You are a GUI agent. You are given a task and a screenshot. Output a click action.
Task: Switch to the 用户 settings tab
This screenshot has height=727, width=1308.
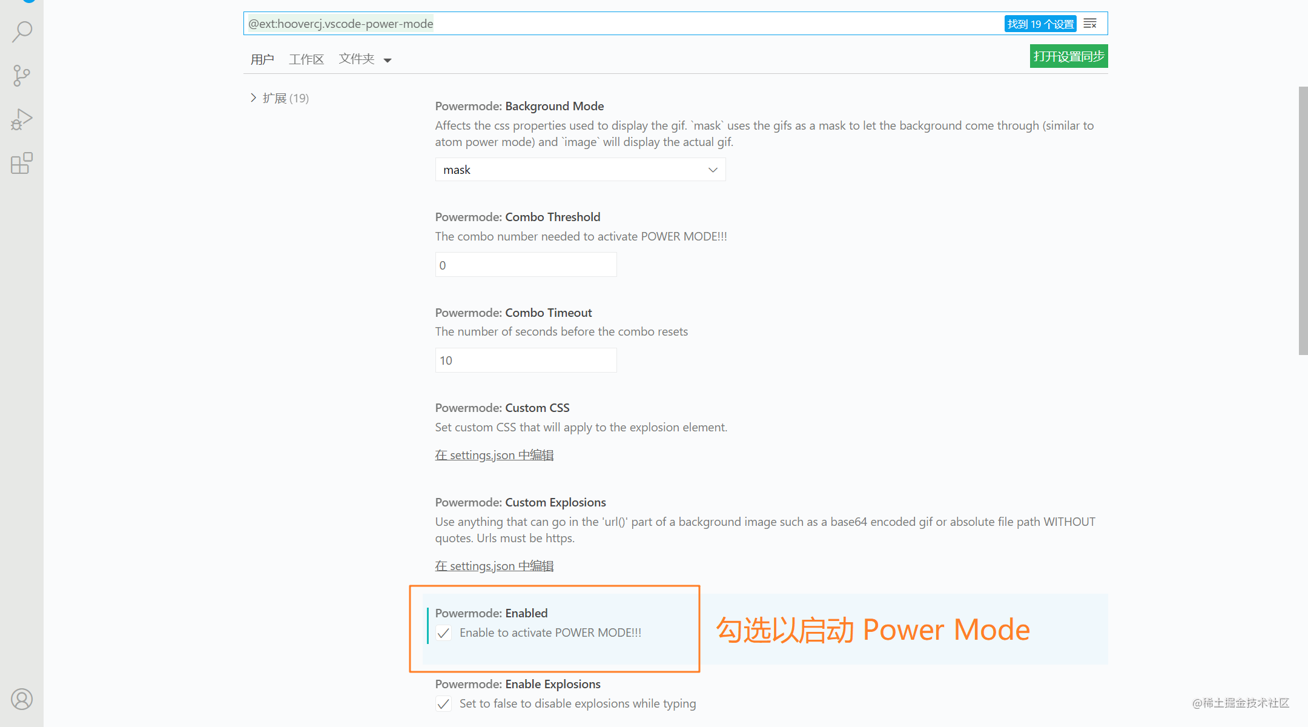point(262,59)
